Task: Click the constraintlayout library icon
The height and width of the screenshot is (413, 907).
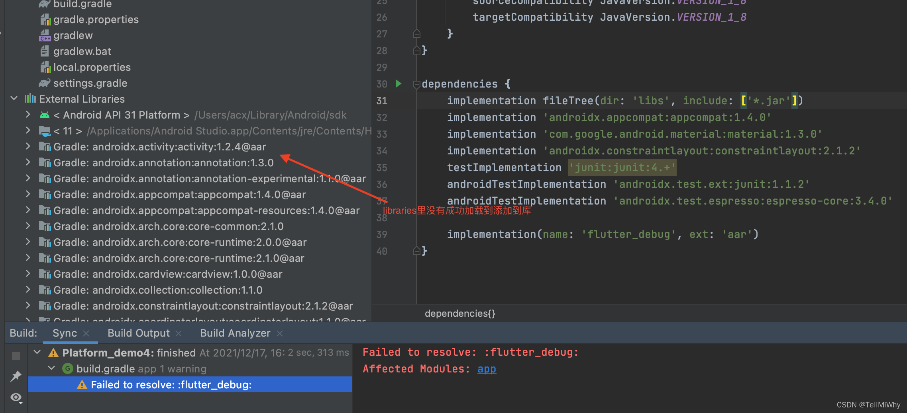Action: [45, 306]
